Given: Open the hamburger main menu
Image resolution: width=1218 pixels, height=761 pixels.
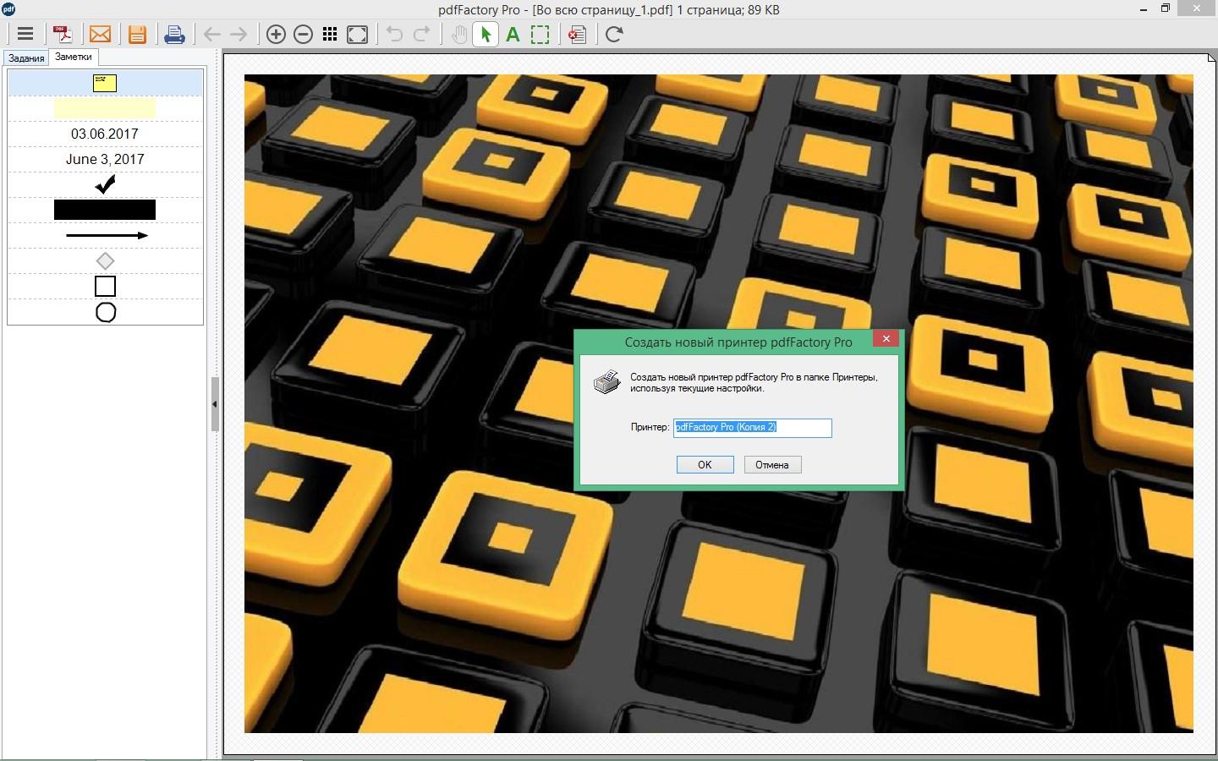Looking at the screenshot, I should pos(25,35).
